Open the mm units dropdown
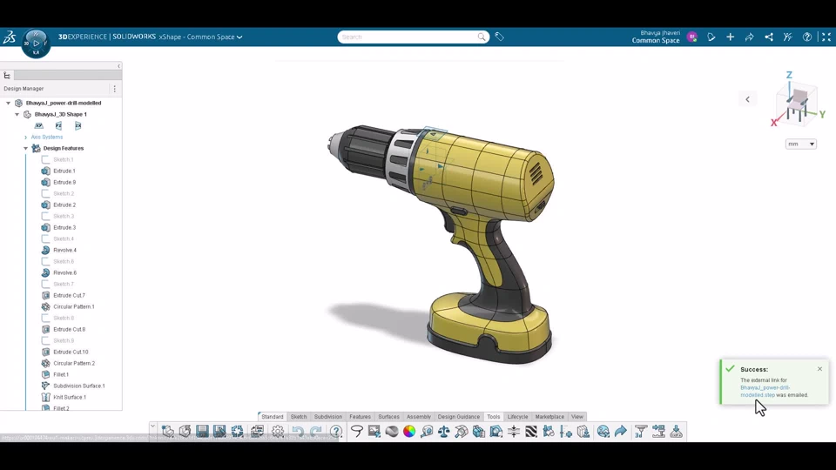Viewport: 836px width, 470px height. tap(801, 144)
